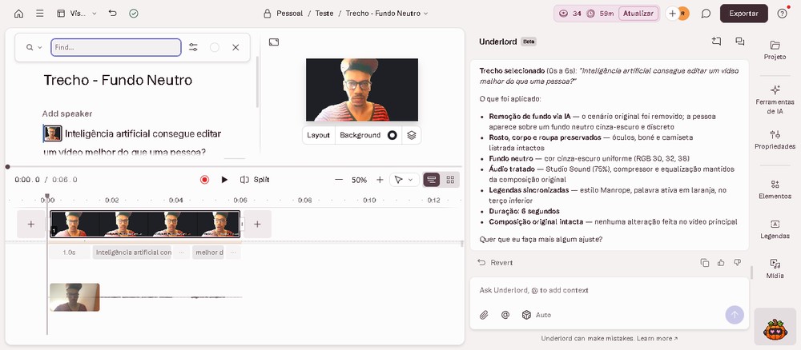Click the undo arrow icon
801x350 pixels.
pyautogui.click(x=113, y=14)
